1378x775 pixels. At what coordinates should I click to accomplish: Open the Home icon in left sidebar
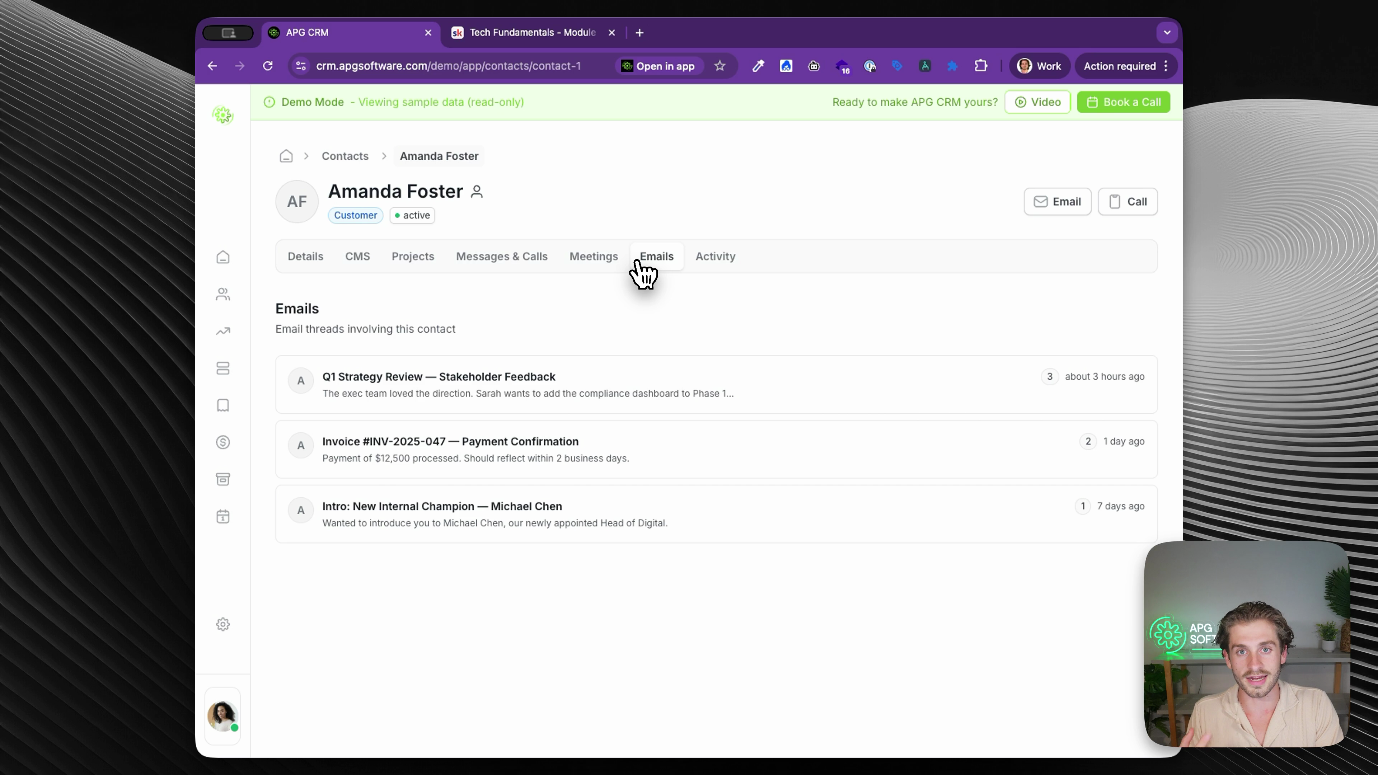[223, 257]
